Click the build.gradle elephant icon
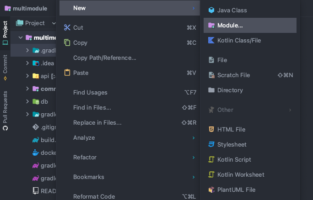Viewport: 313px width, 200px height. tap(36, 140)
